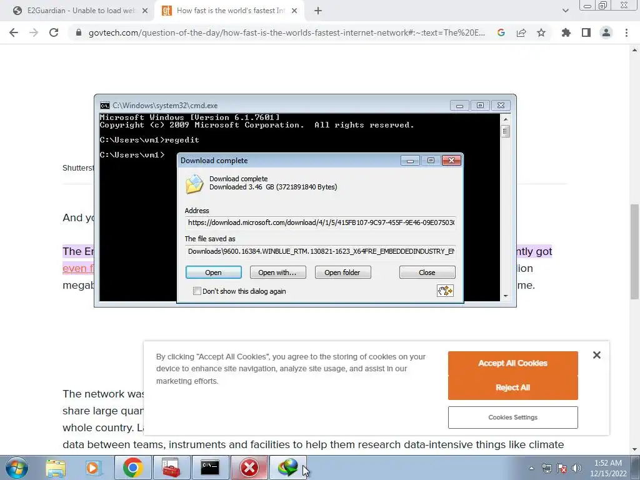640x480 pixels.
Task: Open Windows Explorer from taskbar
Action: click(x=56, y=467)
